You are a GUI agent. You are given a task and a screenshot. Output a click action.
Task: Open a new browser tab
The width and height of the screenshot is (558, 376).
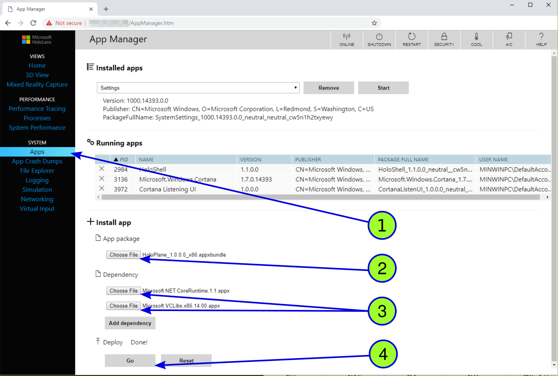tap(106, 9)
